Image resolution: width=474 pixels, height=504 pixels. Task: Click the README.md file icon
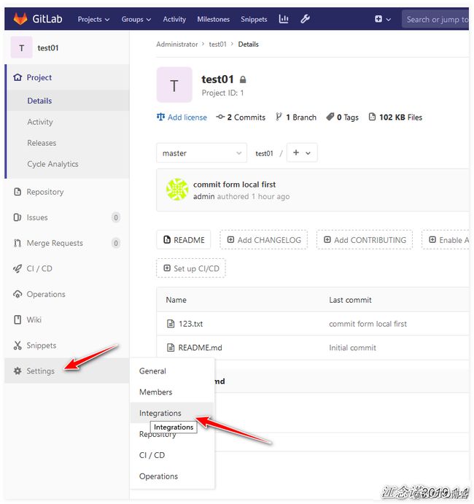pos(171,347)
